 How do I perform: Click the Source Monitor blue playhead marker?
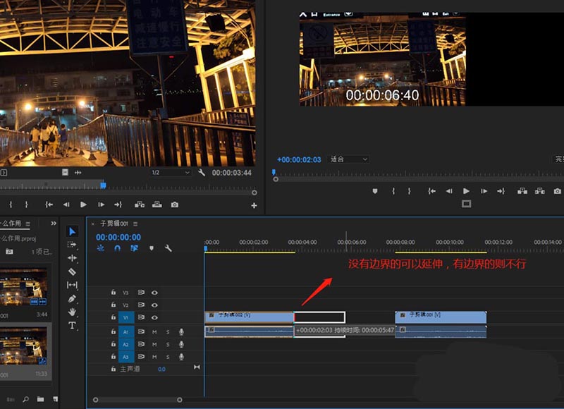(x=103, y=185)
